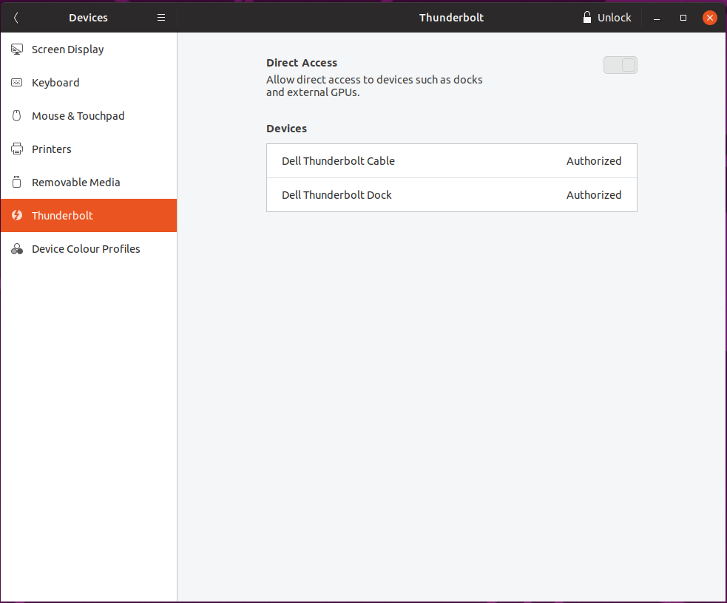Close the Settings window
Viewport: 727px width, 603px height.
point(710,18)
